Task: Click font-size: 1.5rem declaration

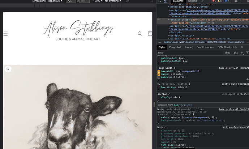Action: pyautogui.click(x=173, y=145)
